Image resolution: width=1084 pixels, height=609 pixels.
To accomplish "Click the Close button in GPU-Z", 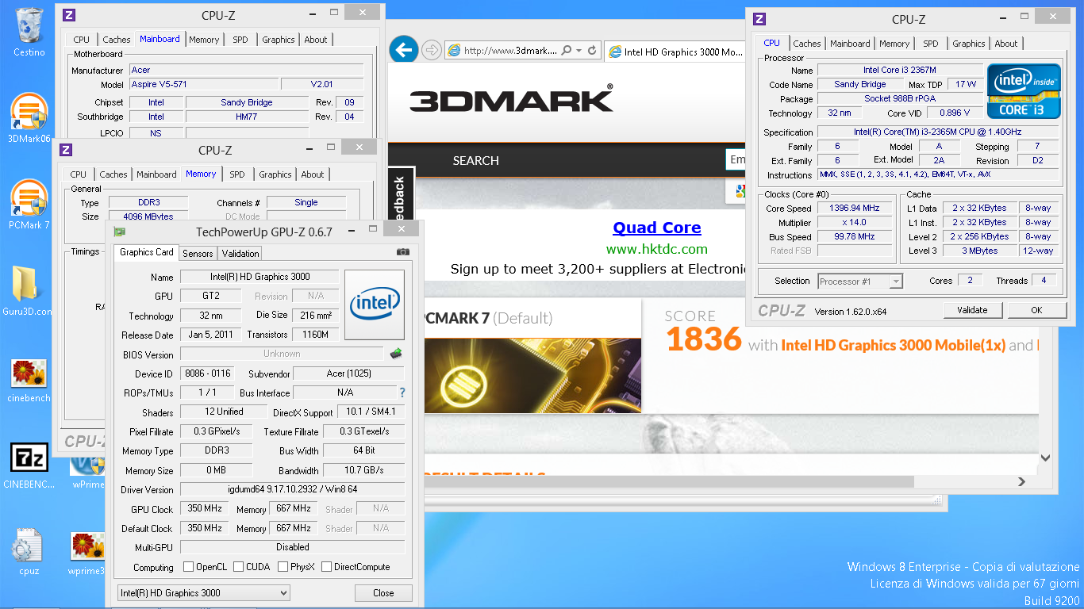I will click(383, 593).
